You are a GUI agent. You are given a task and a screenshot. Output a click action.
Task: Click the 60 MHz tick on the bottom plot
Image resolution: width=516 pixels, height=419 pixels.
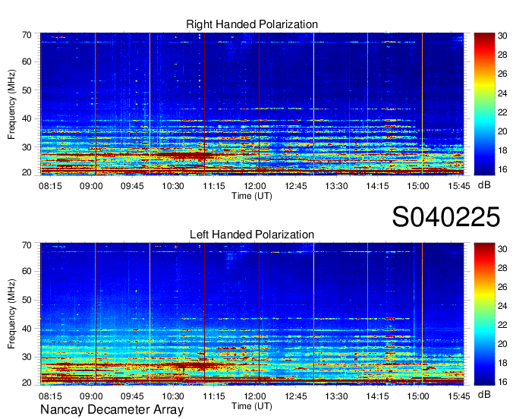[27, 271]
